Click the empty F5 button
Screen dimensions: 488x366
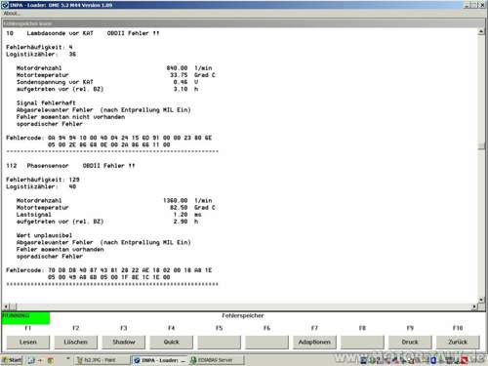219,342
